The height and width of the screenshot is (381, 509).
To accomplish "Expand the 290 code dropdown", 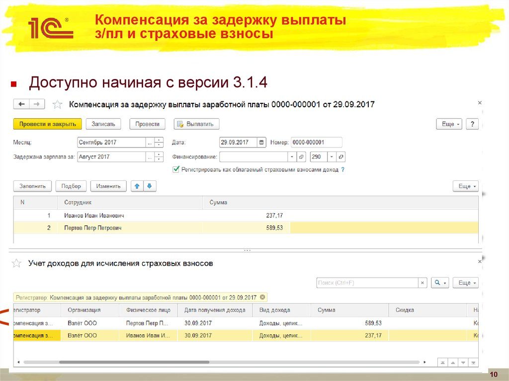I will point(332,157).
